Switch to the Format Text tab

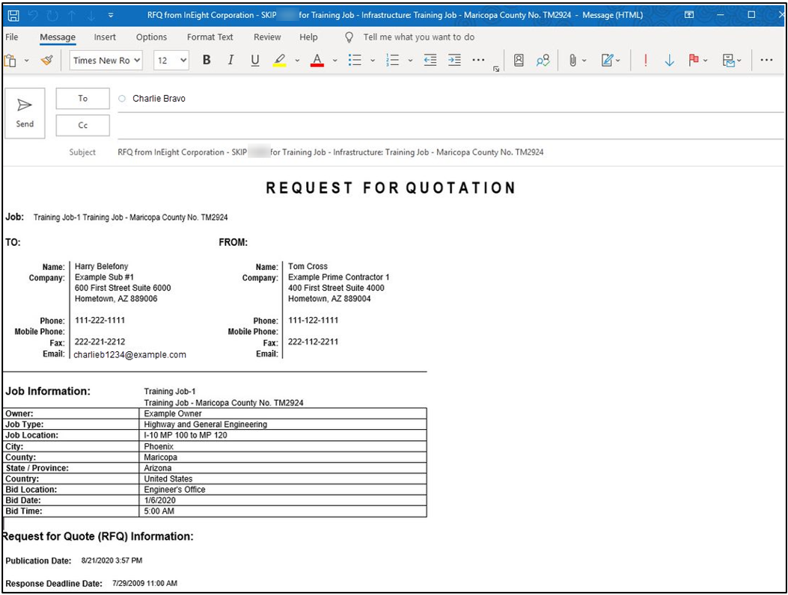pyautogui.click(x=210, y=37)
